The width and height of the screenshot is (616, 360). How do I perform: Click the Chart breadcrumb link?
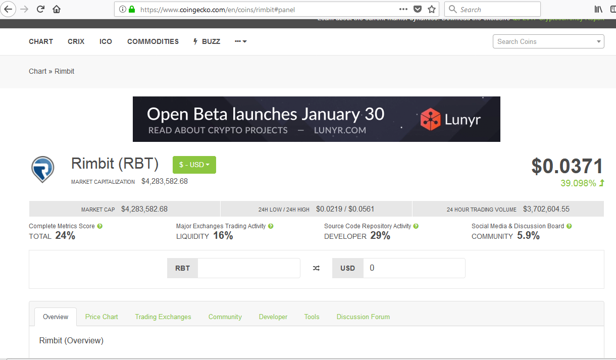pyautogui.click(x=38, y=71)
